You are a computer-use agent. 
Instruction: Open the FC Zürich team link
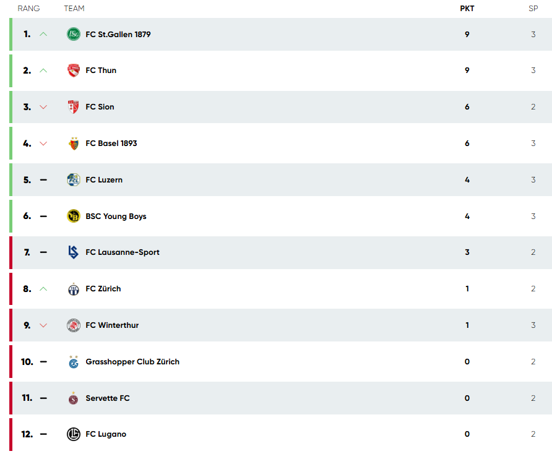pyautogui.click(x=103, y=289)
